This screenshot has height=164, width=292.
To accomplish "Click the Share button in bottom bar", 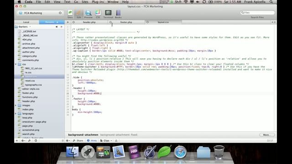I will (78, 141).
